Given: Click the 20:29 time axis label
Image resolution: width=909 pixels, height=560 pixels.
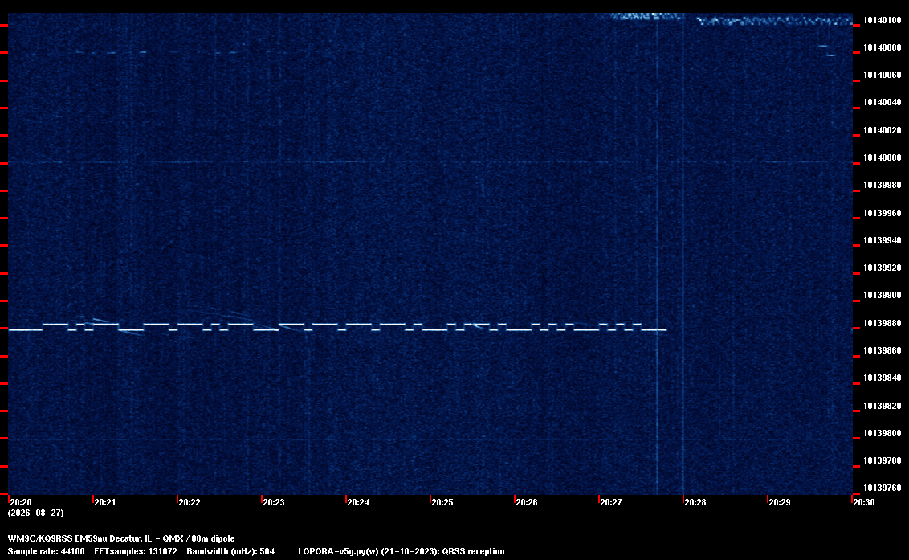Looking at the screenshot, I should [x=779, y=502].
